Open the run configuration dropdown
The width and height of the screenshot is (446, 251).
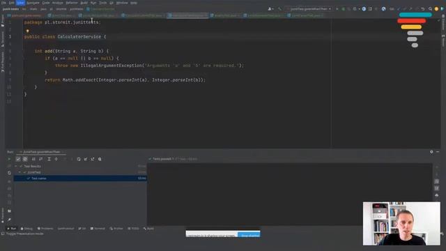pyautogui.click(x=309, y=9)
